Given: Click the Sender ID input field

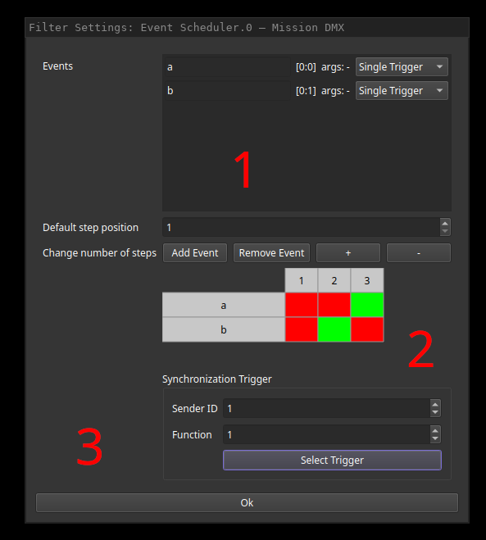Looking at the screenshot, I should pos(326,408).
